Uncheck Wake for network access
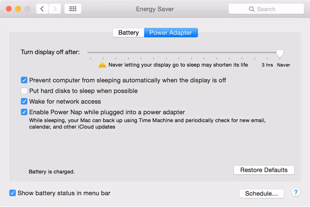 (x=24, y=101)
